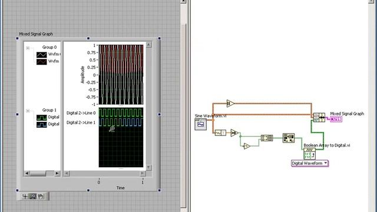The image size is (377, 212).
Task: Select the Transpose 2D Array node
Action: [x=289, y=138]
